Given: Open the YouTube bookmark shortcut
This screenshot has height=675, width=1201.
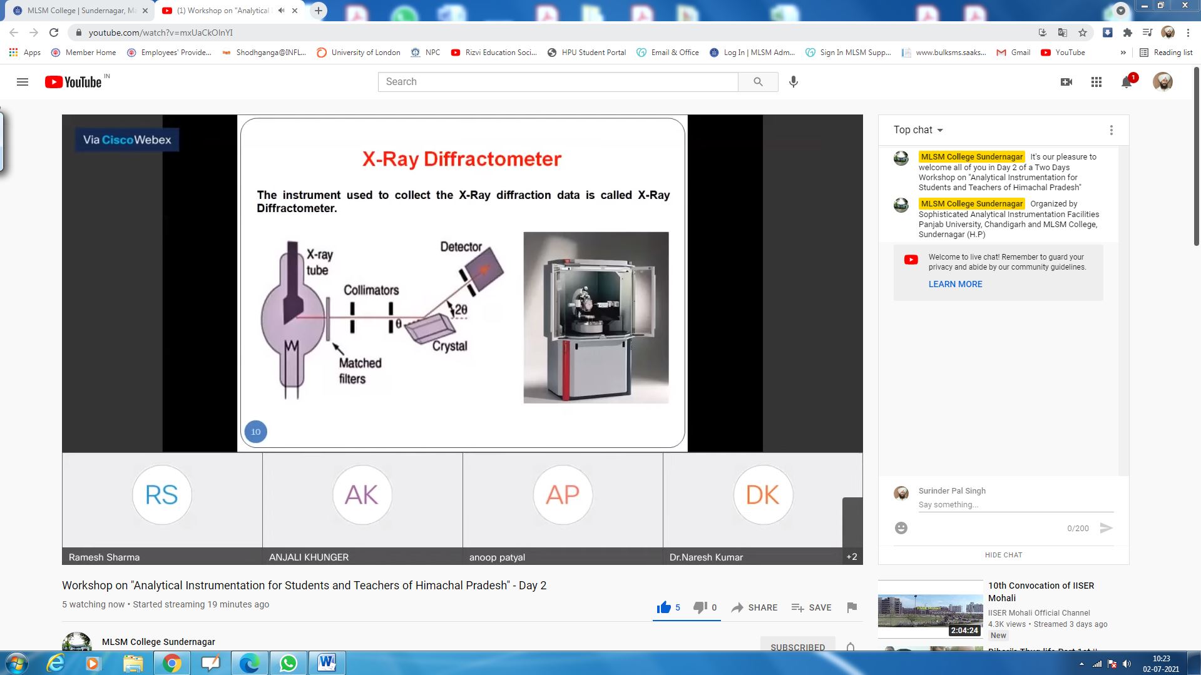Looking at the screenshot, I should pos(1063,53).
